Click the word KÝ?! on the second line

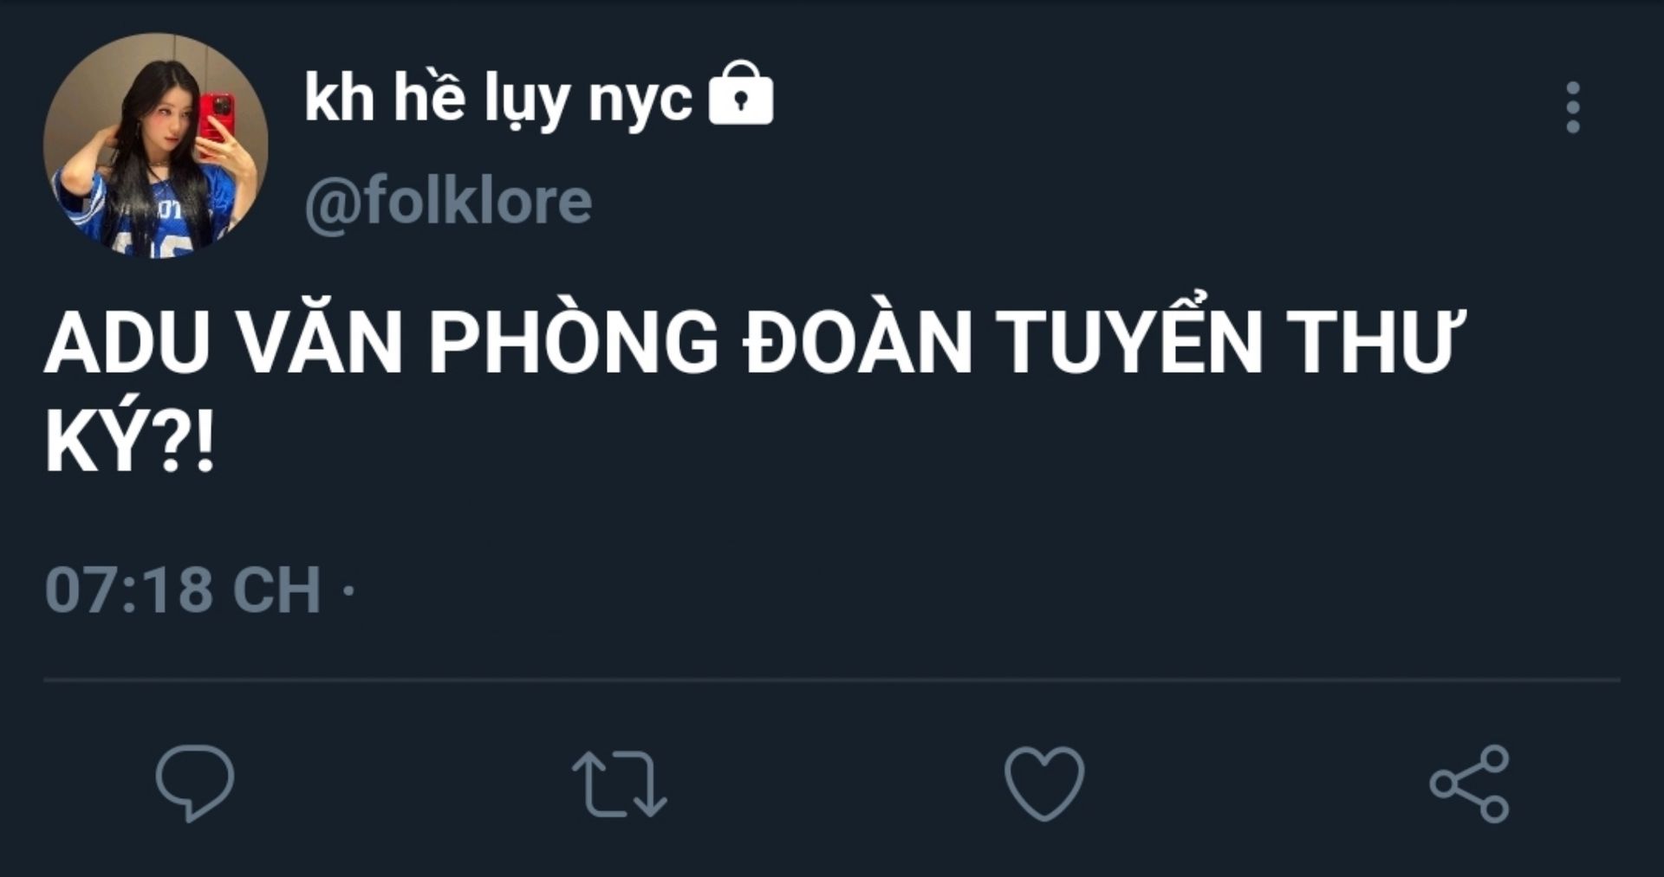129,441
